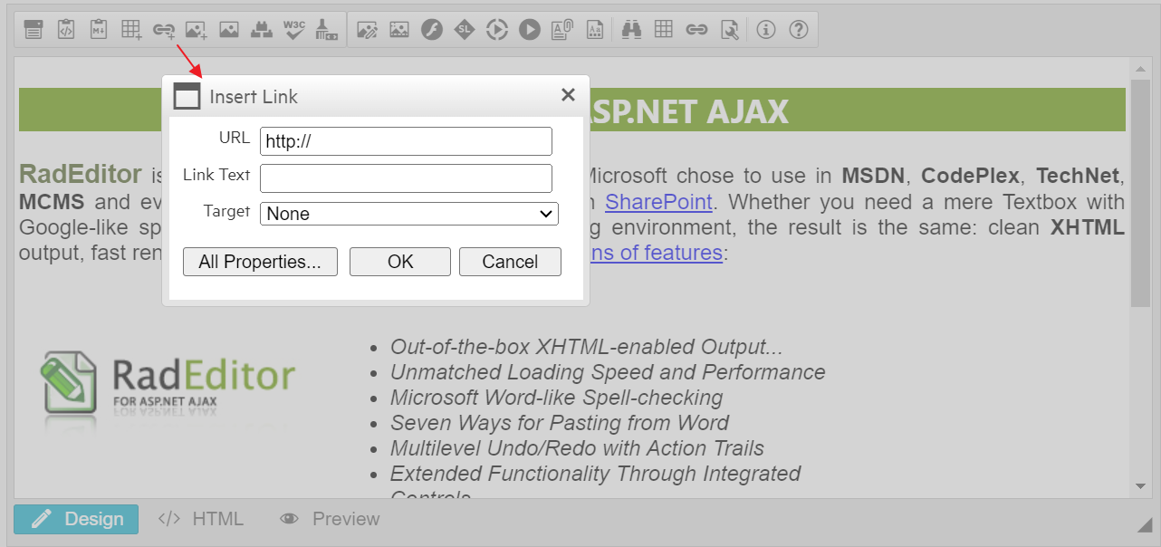
Task: Switch to the HTML tab
Action: pyautogui.click(x=201, y=519)
